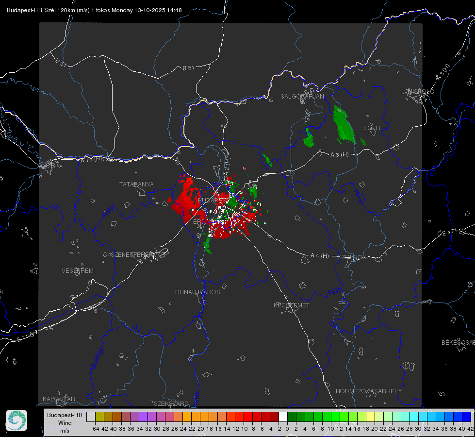
Task: Click the A 2 (H) road label north of Budapest
Action: click(227, 167)
